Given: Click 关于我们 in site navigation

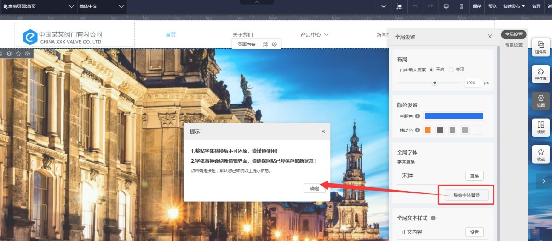Looking at the screenshot, I should (242, 34).
